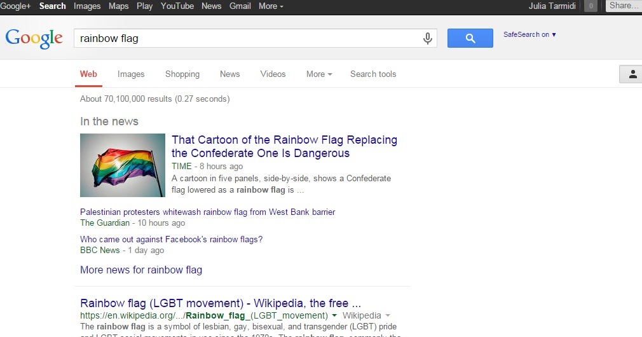Viewport: 642px width, 337px height.
Task: Open BBC article on Facebook's rainbow flags
Action: pyautogui.click(x=171, y=239)
